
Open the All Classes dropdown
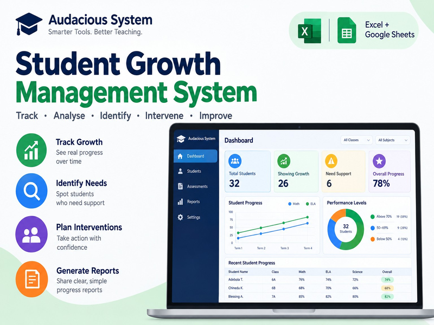click(356, 140)
